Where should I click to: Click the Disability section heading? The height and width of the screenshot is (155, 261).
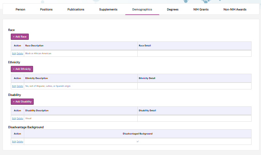[14, 95]
